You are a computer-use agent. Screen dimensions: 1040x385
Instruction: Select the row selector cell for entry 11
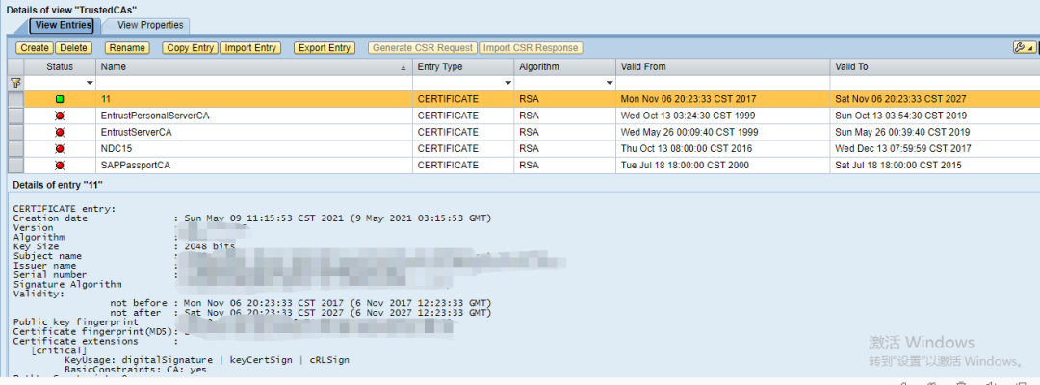pyautogui.click(x=16, y=99)
